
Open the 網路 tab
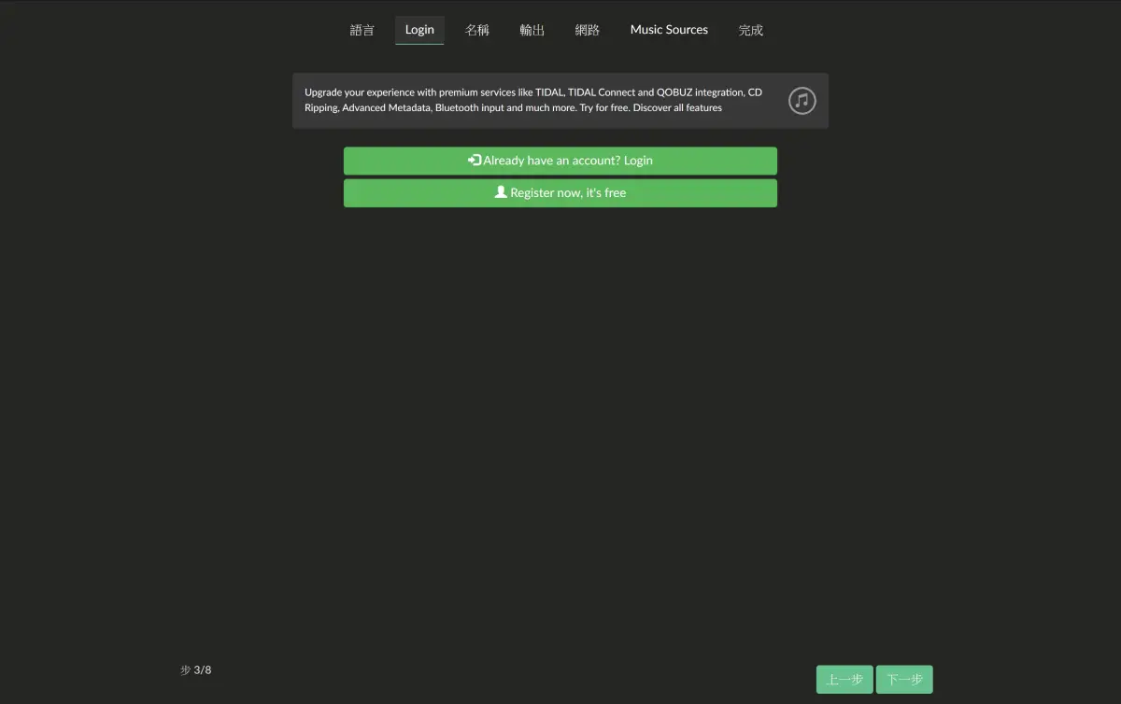point(588,30)
